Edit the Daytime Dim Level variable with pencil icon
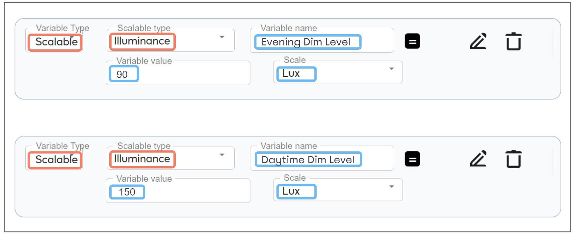This screenshot has width=573, height=235. click(x=478, y=159)
